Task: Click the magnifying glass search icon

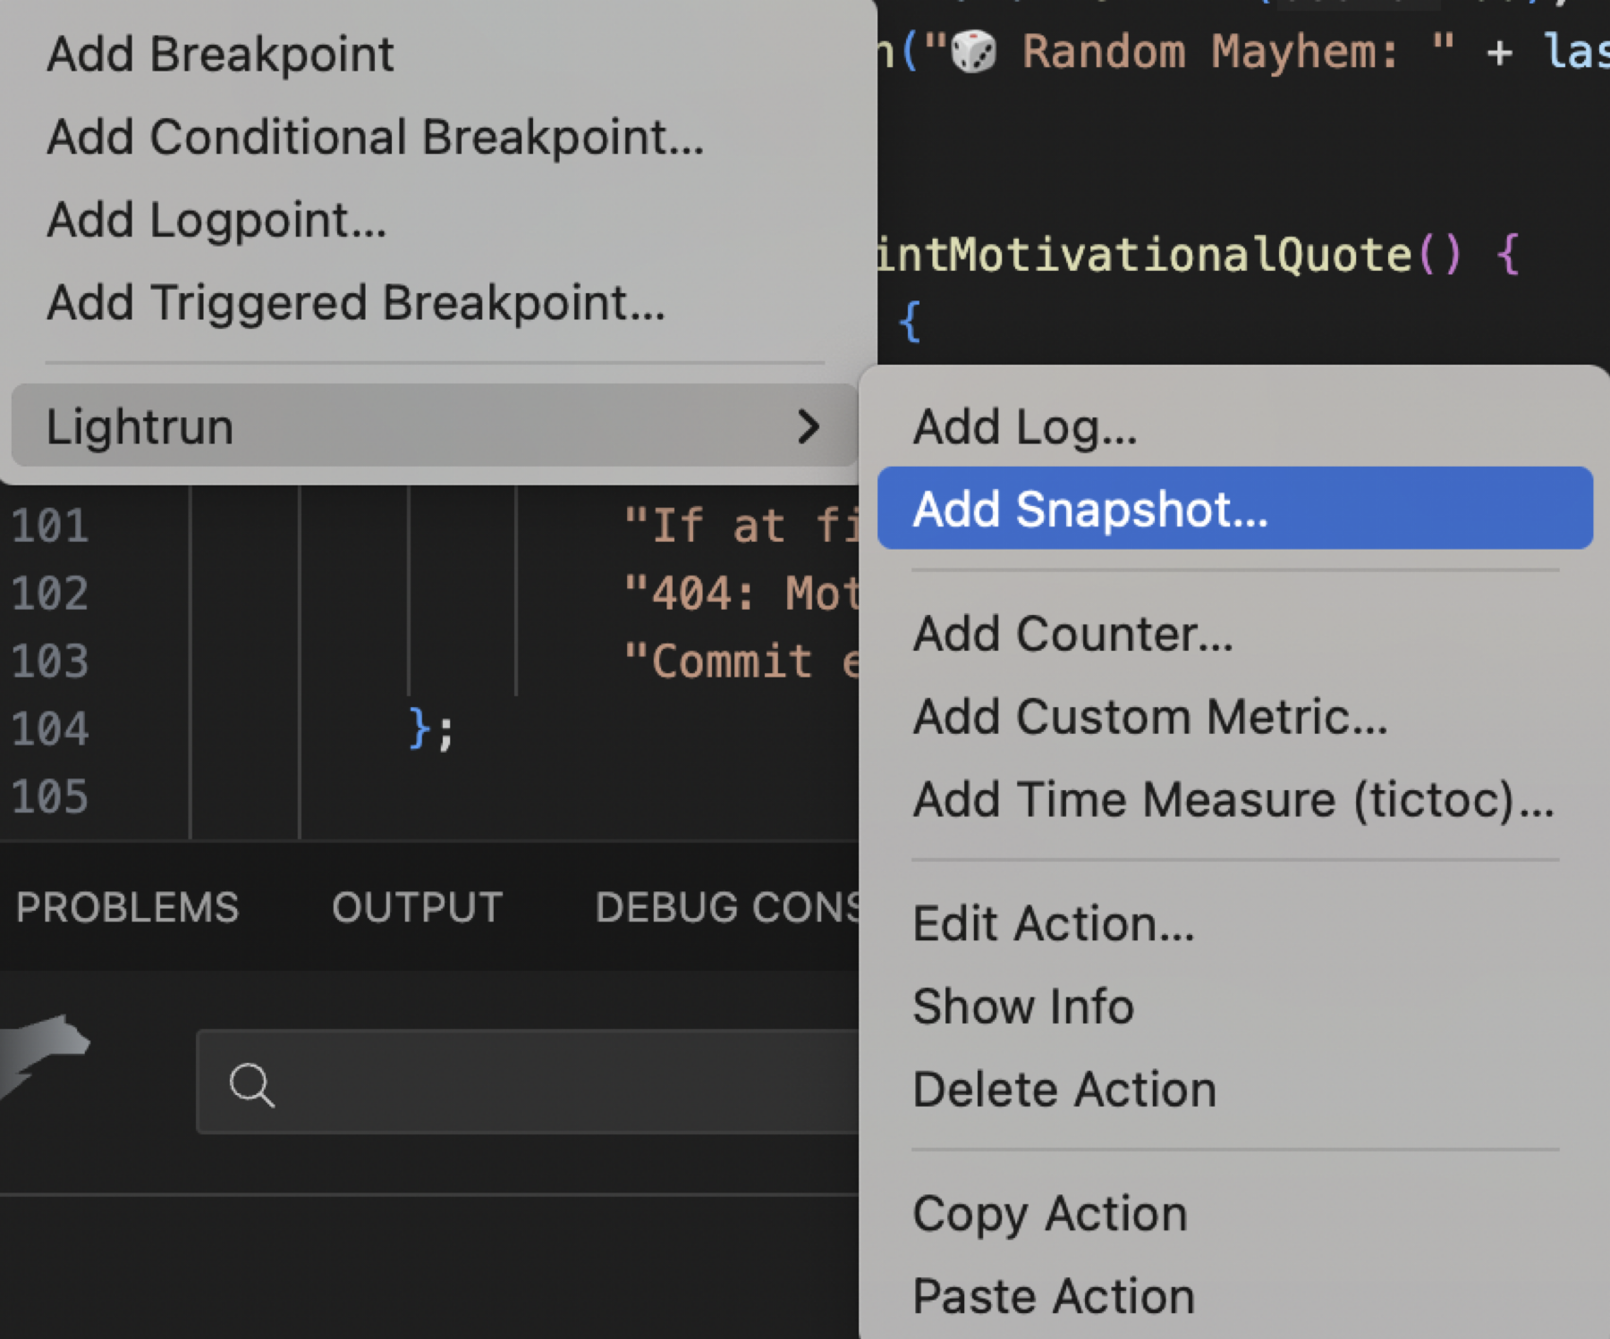Action: [x=251, y=1084]
